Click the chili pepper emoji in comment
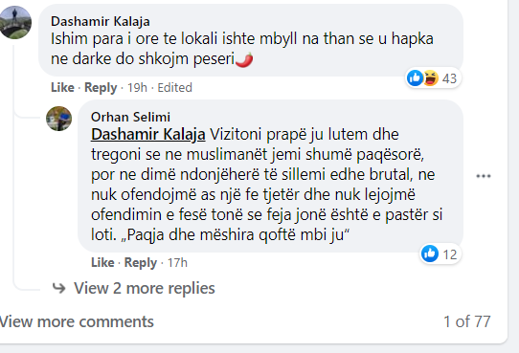The image size is (519, 353). (x=244, y=59)
